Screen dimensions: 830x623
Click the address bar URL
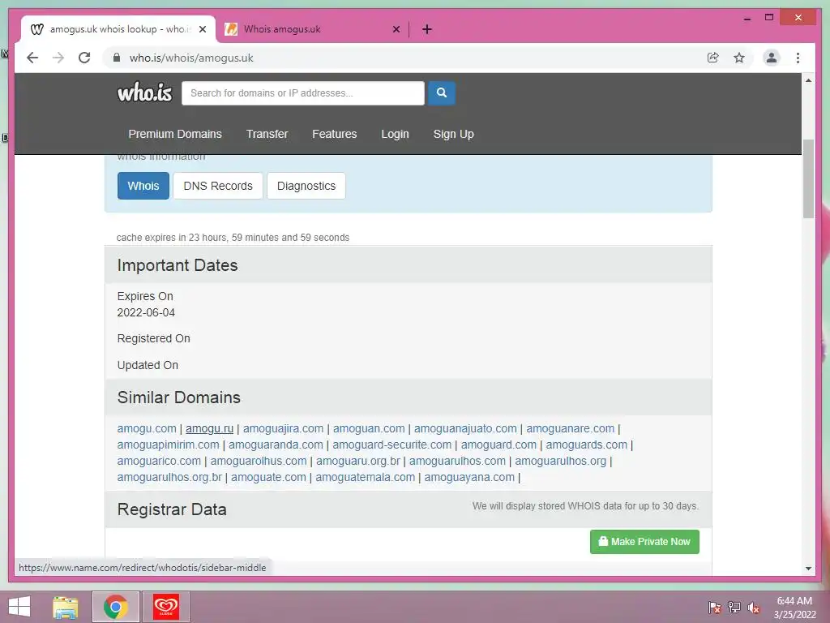tap(191, 58)
